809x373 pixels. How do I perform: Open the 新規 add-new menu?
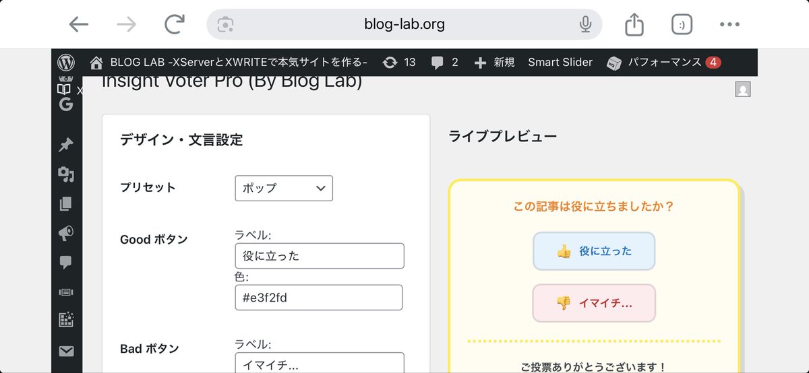495,62
